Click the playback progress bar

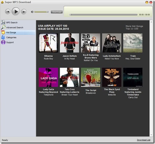[103, 15]
